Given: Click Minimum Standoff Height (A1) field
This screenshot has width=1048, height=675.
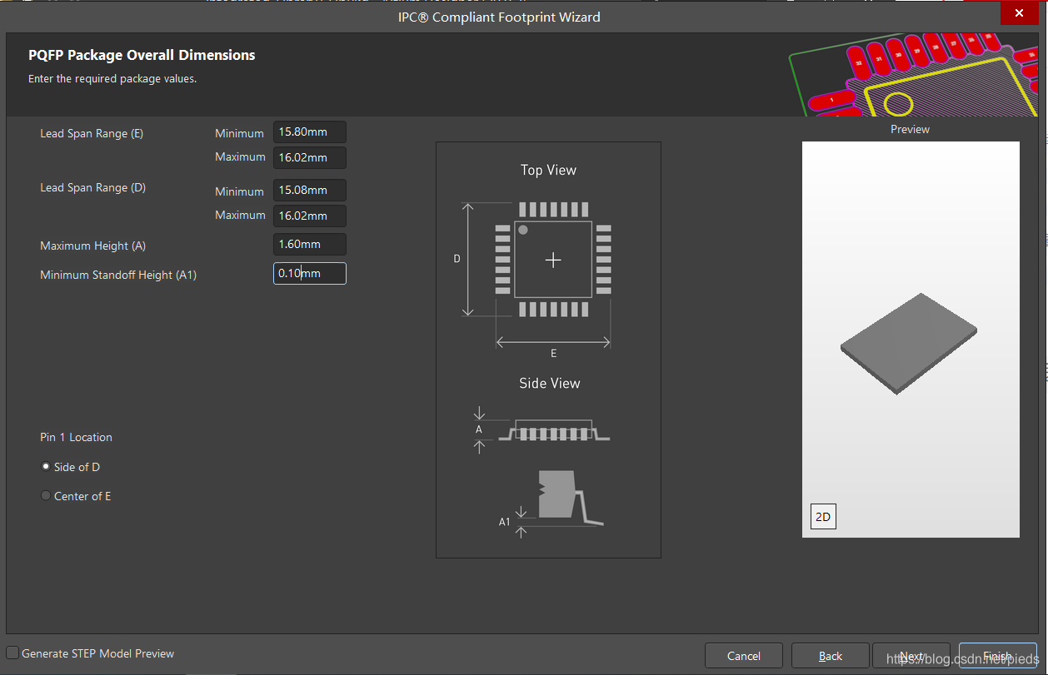Looking at the screenshot, I should 309,274.
